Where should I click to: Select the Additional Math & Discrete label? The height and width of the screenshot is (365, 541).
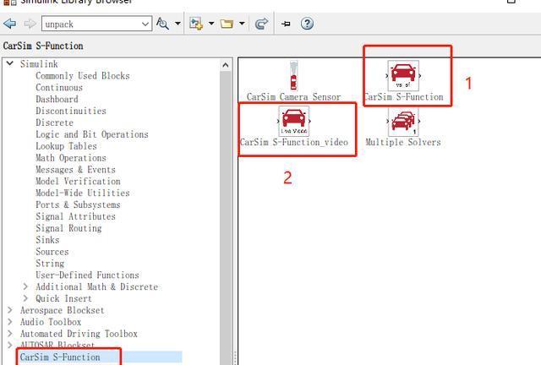(97, 287)
